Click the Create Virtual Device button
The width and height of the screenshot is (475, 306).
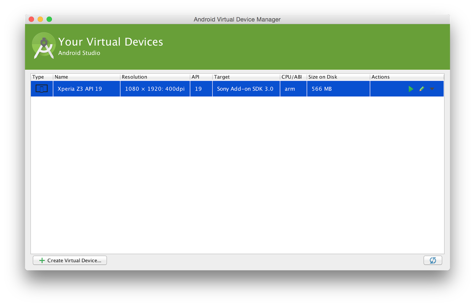pyautogui.click(x=70, y=260)
